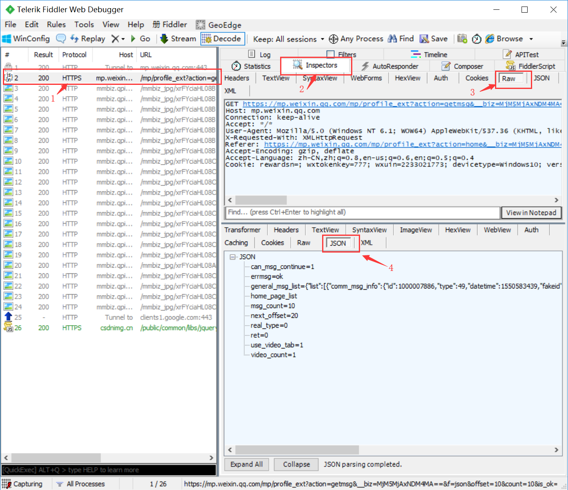Open the Keep: All sessions dropdown

point(289,39)
